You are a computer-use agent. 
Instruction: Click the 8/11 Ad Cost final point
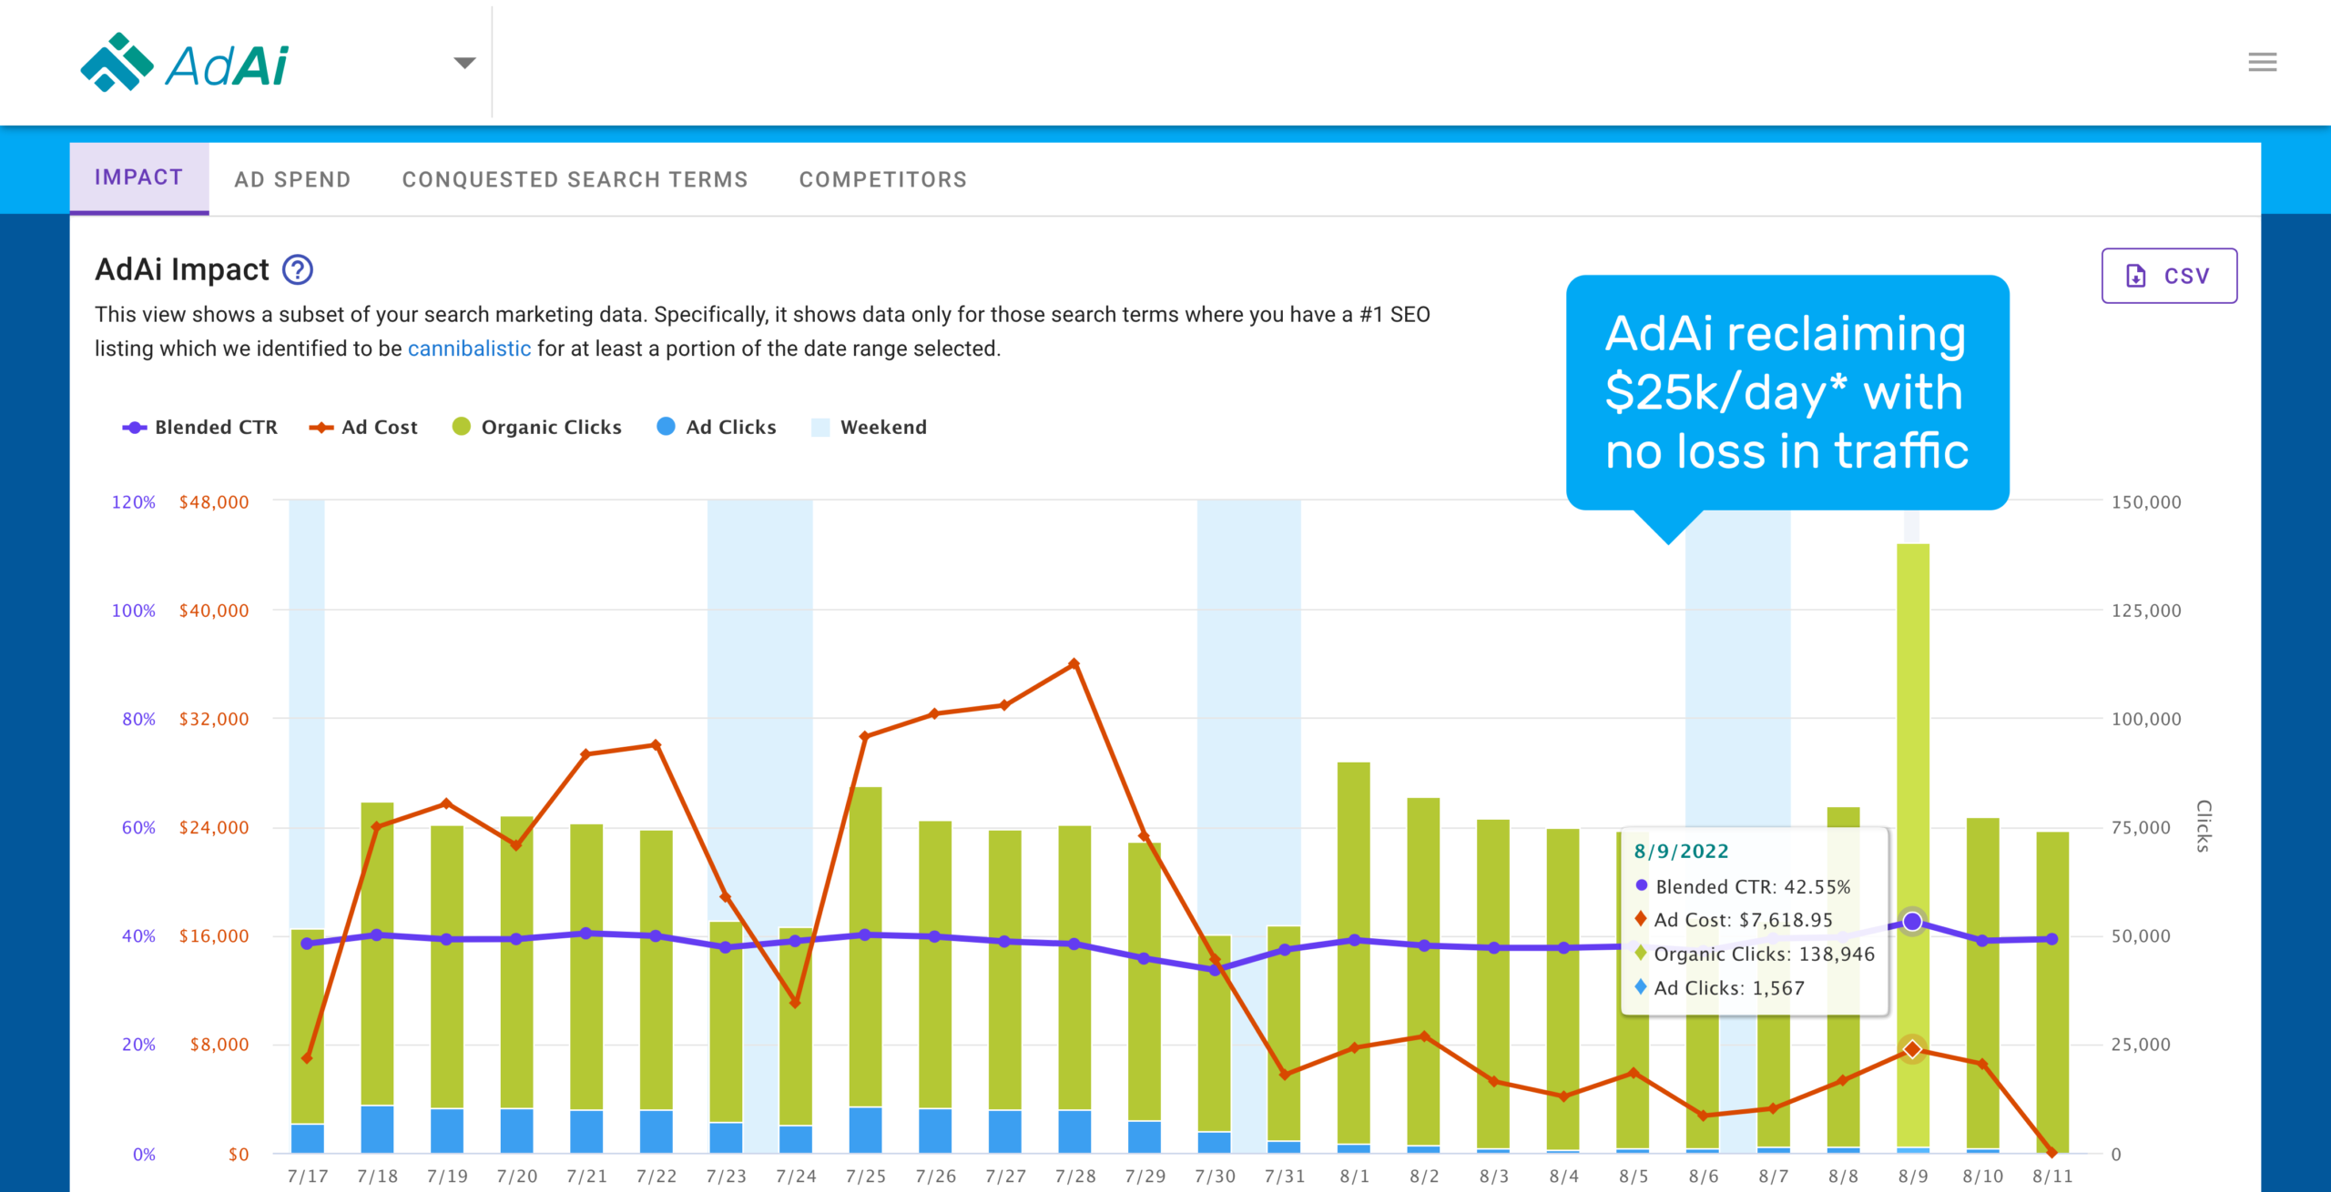click(x=2051, y=1152)
